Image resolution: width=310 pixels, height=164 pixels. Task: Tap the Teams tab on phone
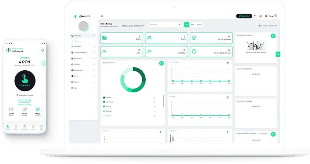[16, 127]
